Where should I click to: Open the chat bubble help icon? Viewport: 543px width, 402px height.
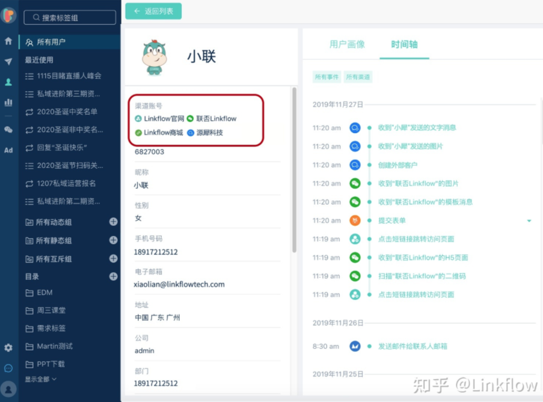8,368
